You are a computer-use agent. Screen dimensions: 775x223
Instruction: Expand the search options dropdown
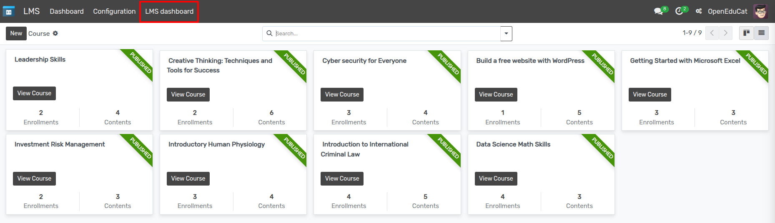[506, 34]
